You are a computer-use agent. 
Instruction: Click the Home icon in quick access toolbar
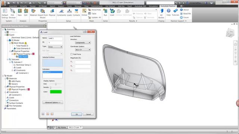[30, 3]
